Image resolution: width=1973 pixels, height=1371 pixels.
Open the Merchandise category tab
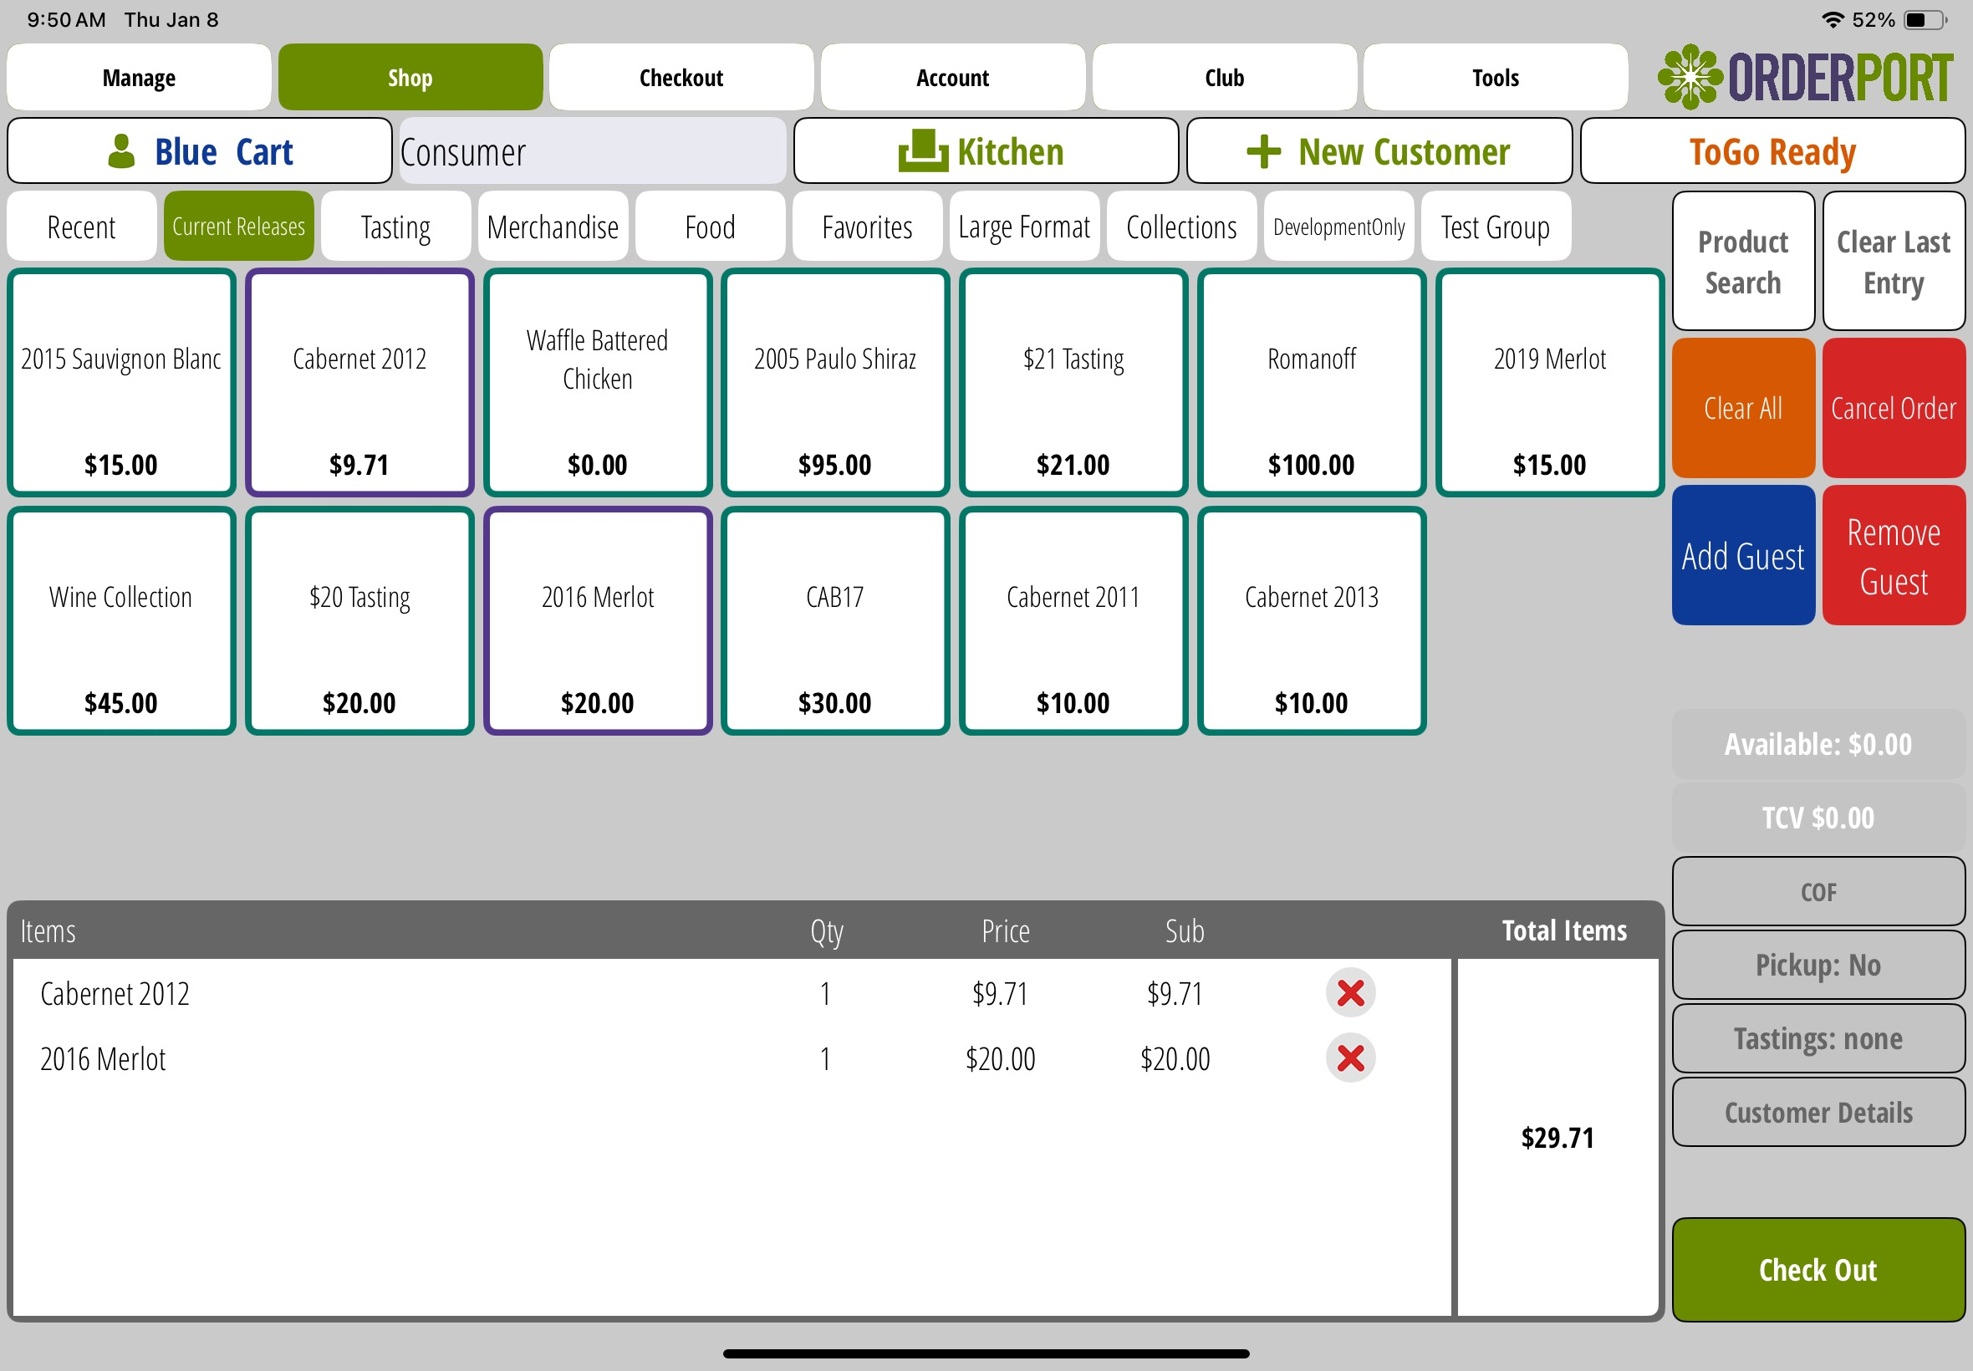(x=553, y=227)
